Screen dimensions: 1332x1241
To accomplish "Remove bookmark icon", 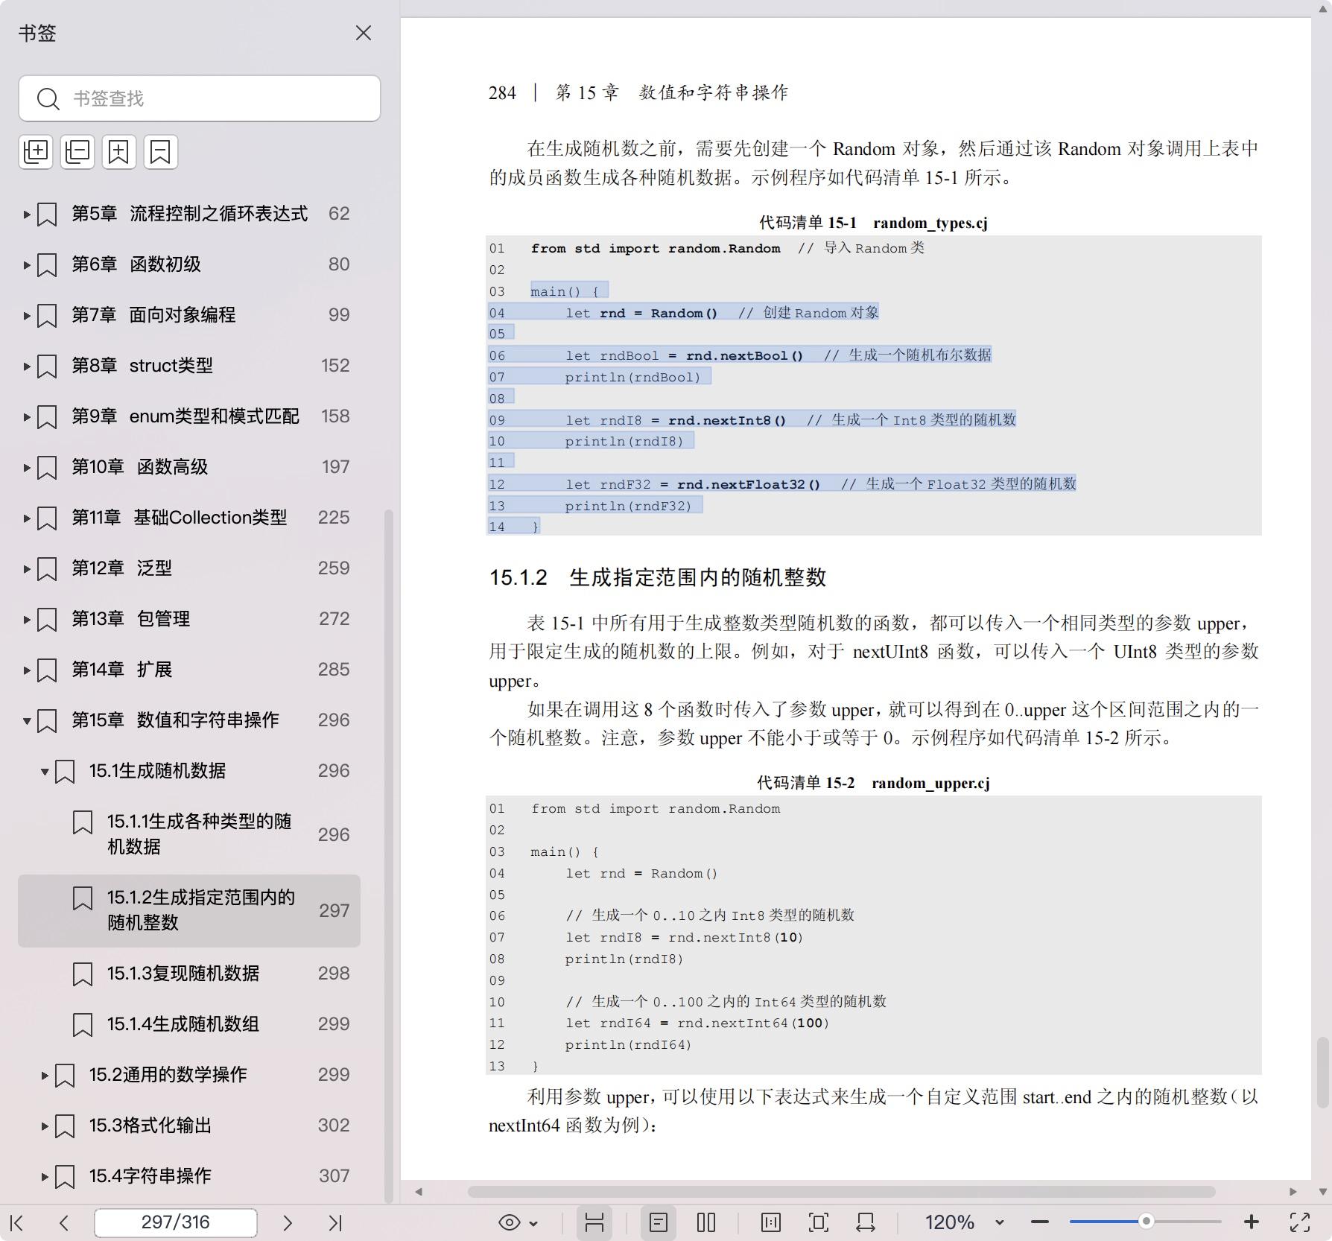I will click(x=161, y=152).
